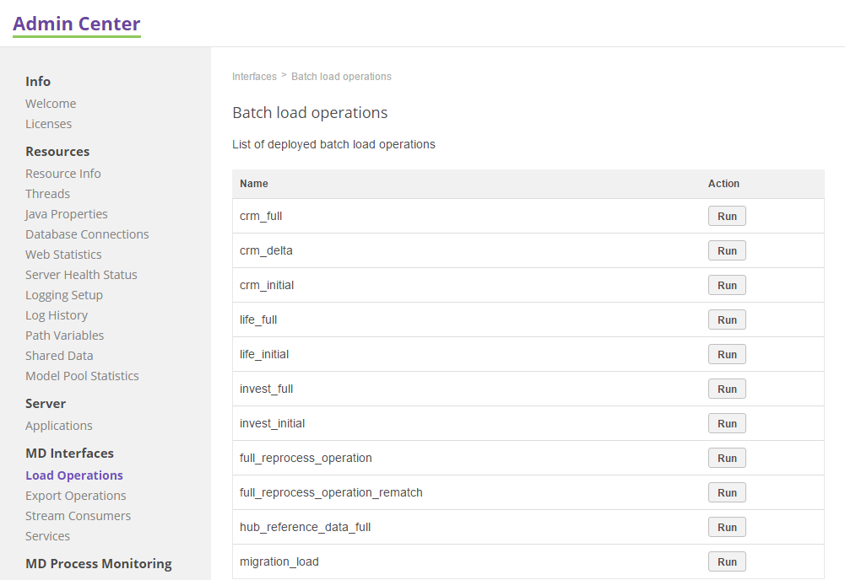Open the Logging Setup page
The width and height of the screenshot is (845, 580).
tap(64, 294)
